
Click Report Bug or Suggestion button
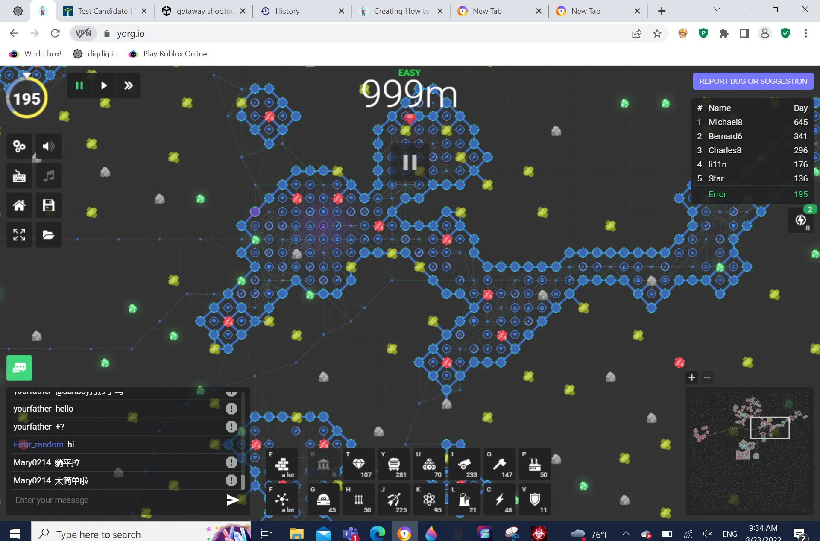tap(753, 81)
